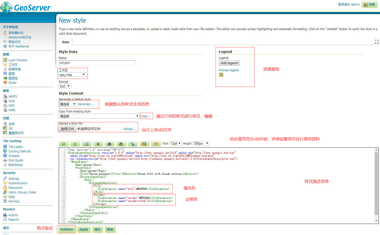
Task: Open the 数据存储 data stores link
Action: (x=15, y=69)
